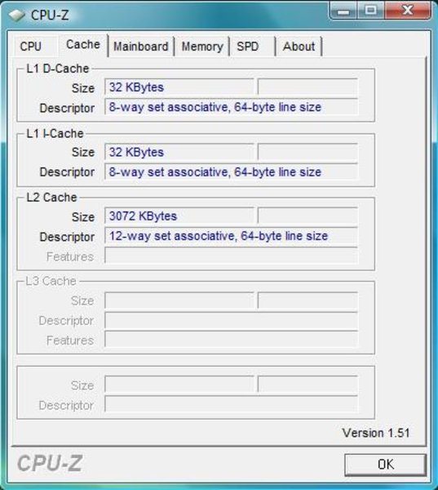Open the Mainboard tab

(x=141, y=47)
